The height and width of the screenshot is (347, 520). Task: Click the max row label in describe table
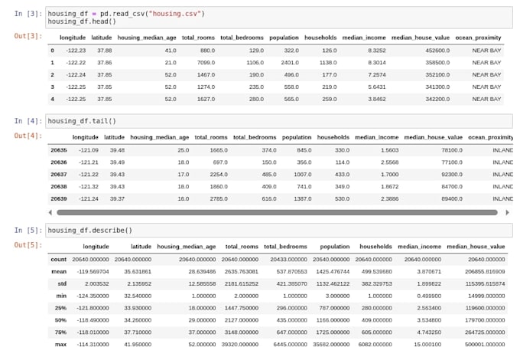point(60,345)
